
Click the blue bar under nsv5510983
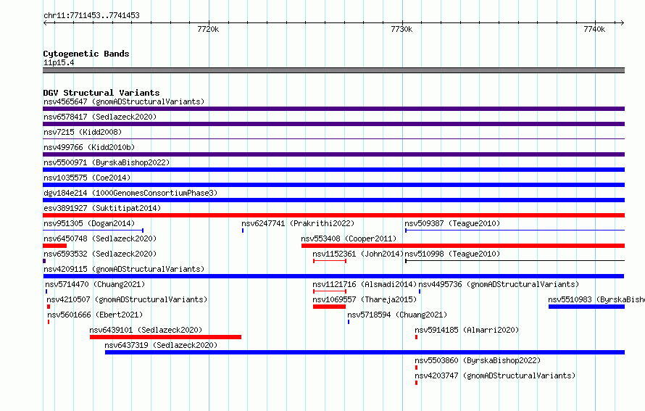click(586, 307)
